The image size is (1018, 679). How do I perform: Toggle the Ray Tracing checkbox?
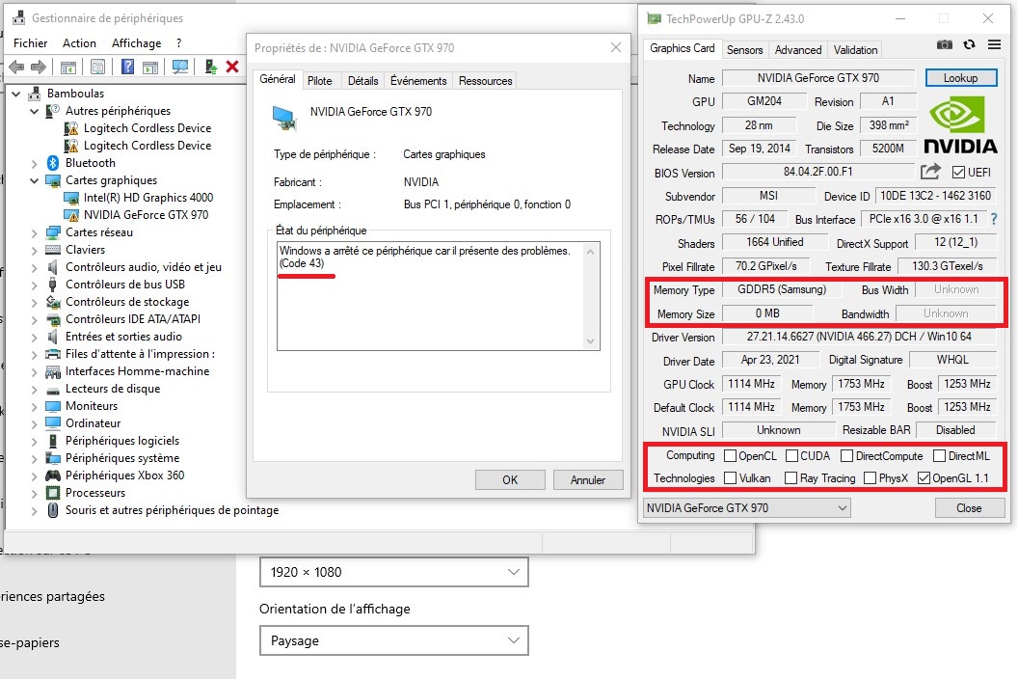[790, 478]
